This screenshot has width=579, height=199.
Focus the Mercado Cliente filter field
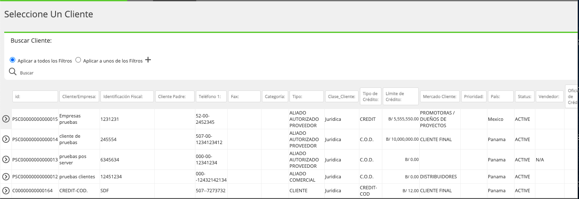440,96
